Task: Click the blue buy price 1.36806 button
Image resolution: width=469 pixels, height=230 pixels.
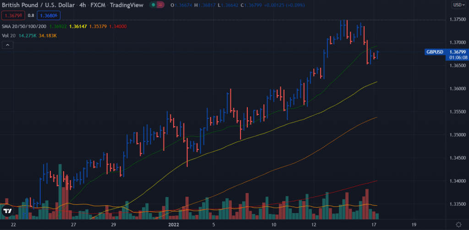Action: pyautogui.click(x=49, y=15)
